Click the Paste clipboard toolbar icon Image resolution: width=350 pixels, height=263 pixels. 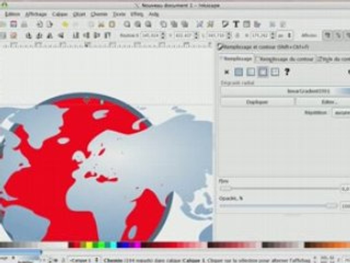coord(112,24)
